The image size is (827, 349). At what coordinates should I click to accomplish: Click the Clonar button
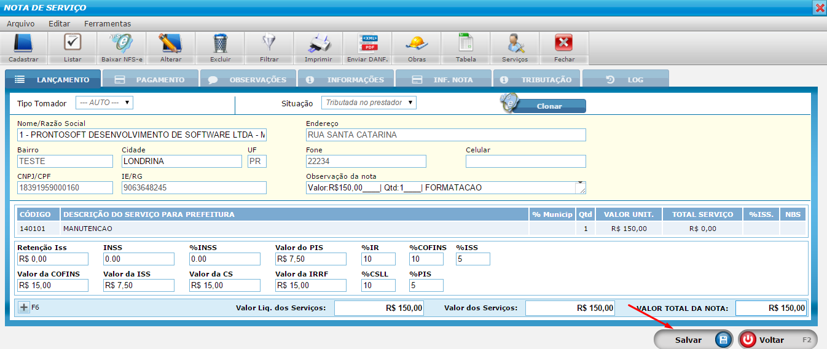pos(549,106)
